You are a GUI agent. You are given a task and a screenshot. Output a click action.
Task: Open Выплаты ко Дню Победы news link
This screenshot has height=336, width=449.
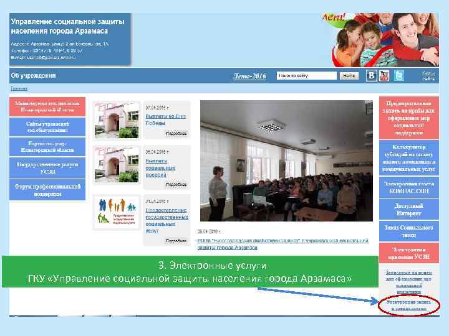pos(166,119)
